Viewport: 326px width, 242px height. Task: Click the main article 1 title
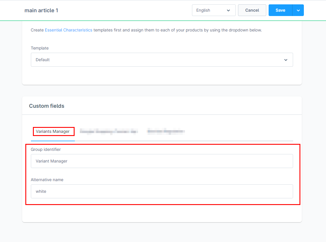41,10
